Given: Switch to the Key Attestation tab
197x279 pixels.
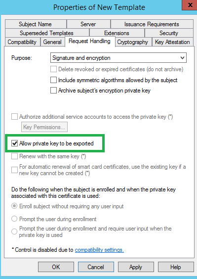Looking at the screenshot, I should point(172,42).
